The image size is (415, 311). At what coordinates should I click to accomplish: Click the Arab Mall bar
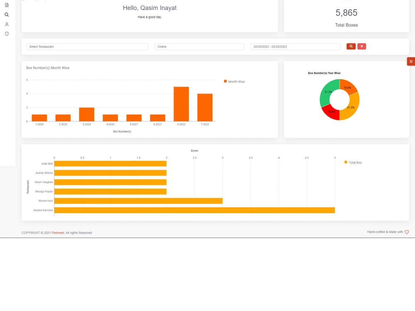110,164
